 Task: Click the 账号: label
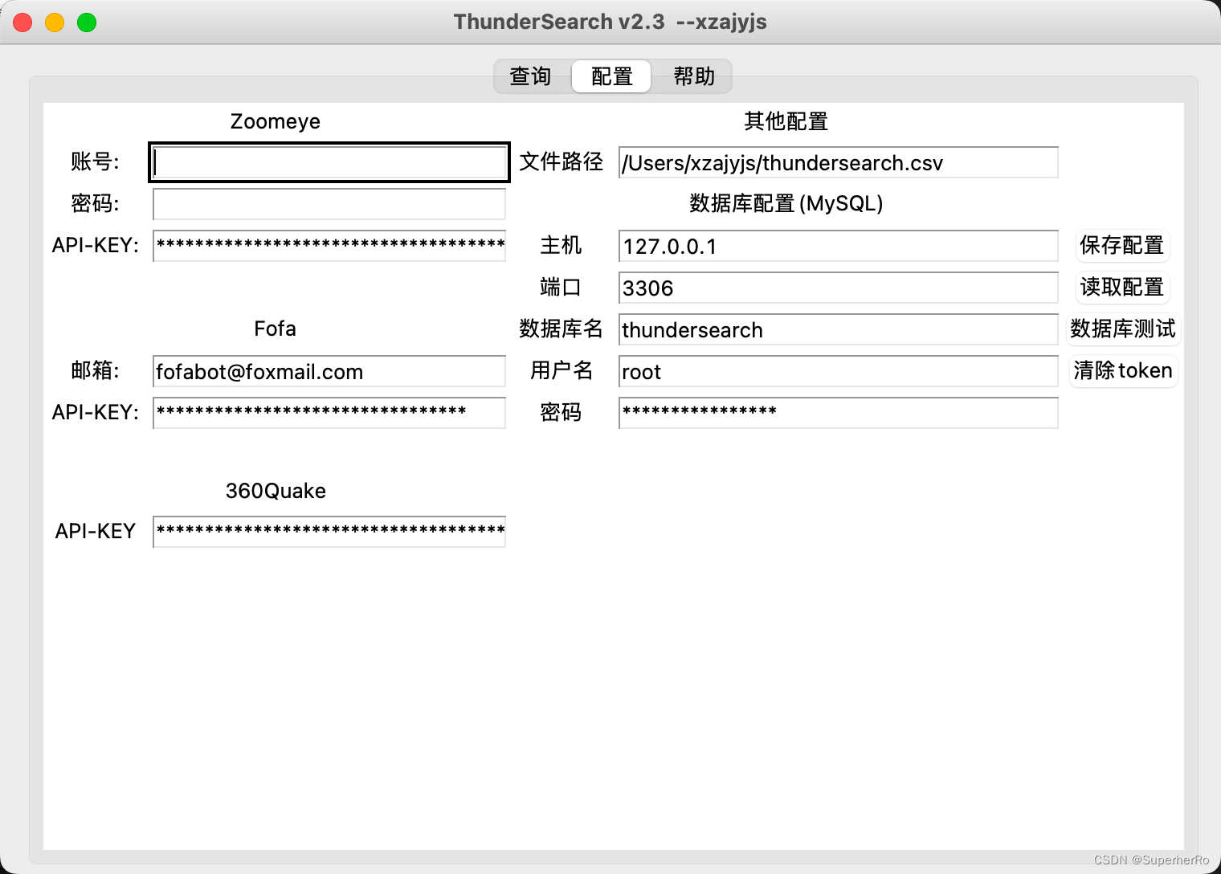(x=95, y=161)
